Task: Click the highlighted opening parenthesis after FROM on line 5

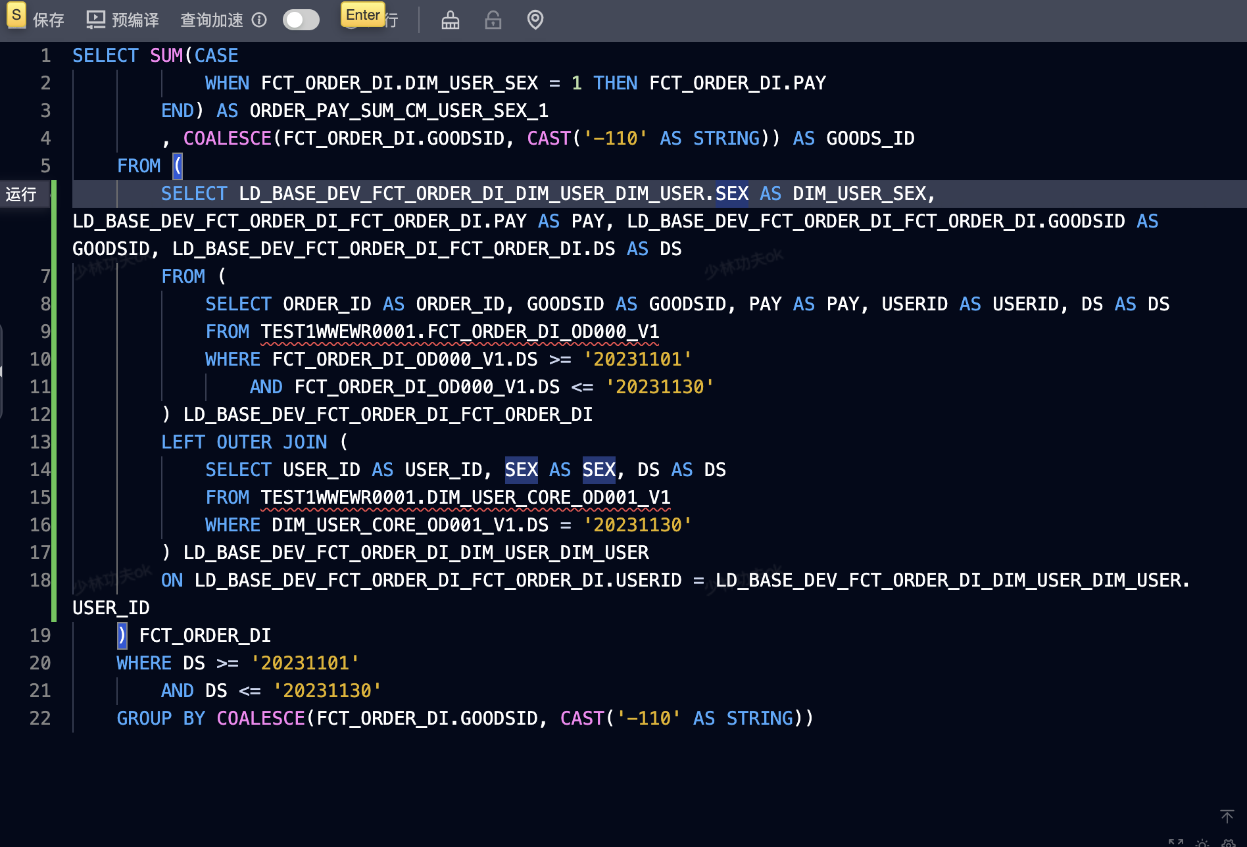Action: [x=178, y=166]
